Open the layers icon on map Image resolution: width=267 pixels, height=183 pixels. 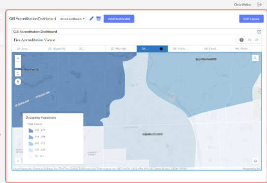coord(255,161)
